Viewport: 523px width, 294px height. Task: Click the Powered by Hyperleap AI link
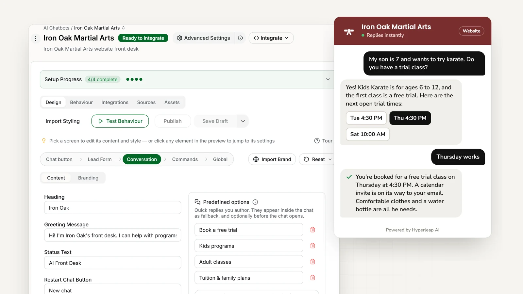(x=413, y=230)
